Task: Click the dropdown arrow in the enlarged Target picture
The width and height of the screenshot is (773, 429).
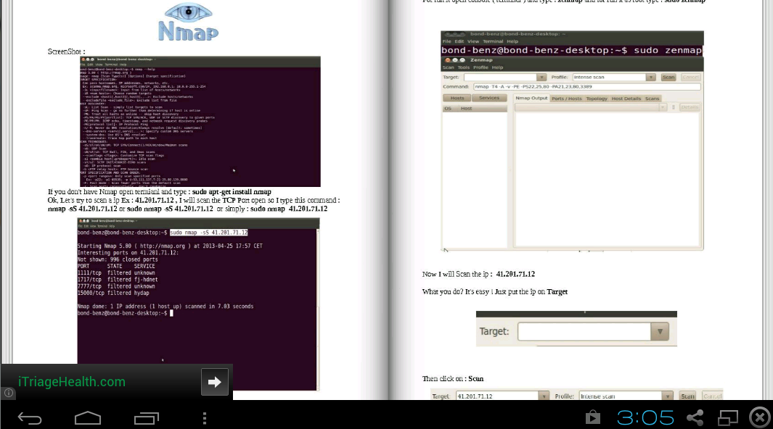Action: [660, 332]
